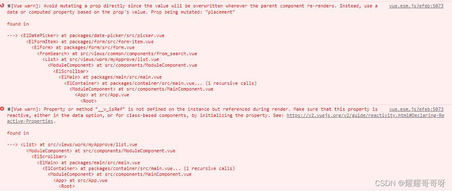Click the List line in the first trace
452x191 pixels.
coord(100,59)
